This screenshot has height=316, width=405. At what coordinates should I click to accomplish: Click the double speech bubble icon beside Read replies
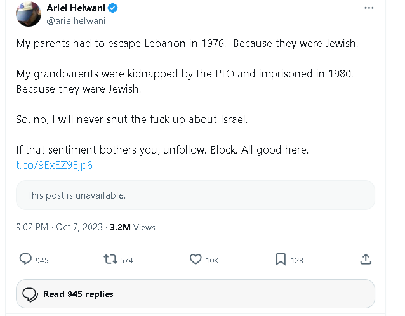(30, 294)
